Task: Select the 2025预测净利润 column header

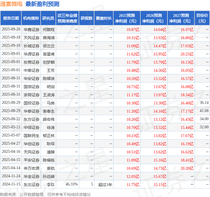Action: (127, 18)
